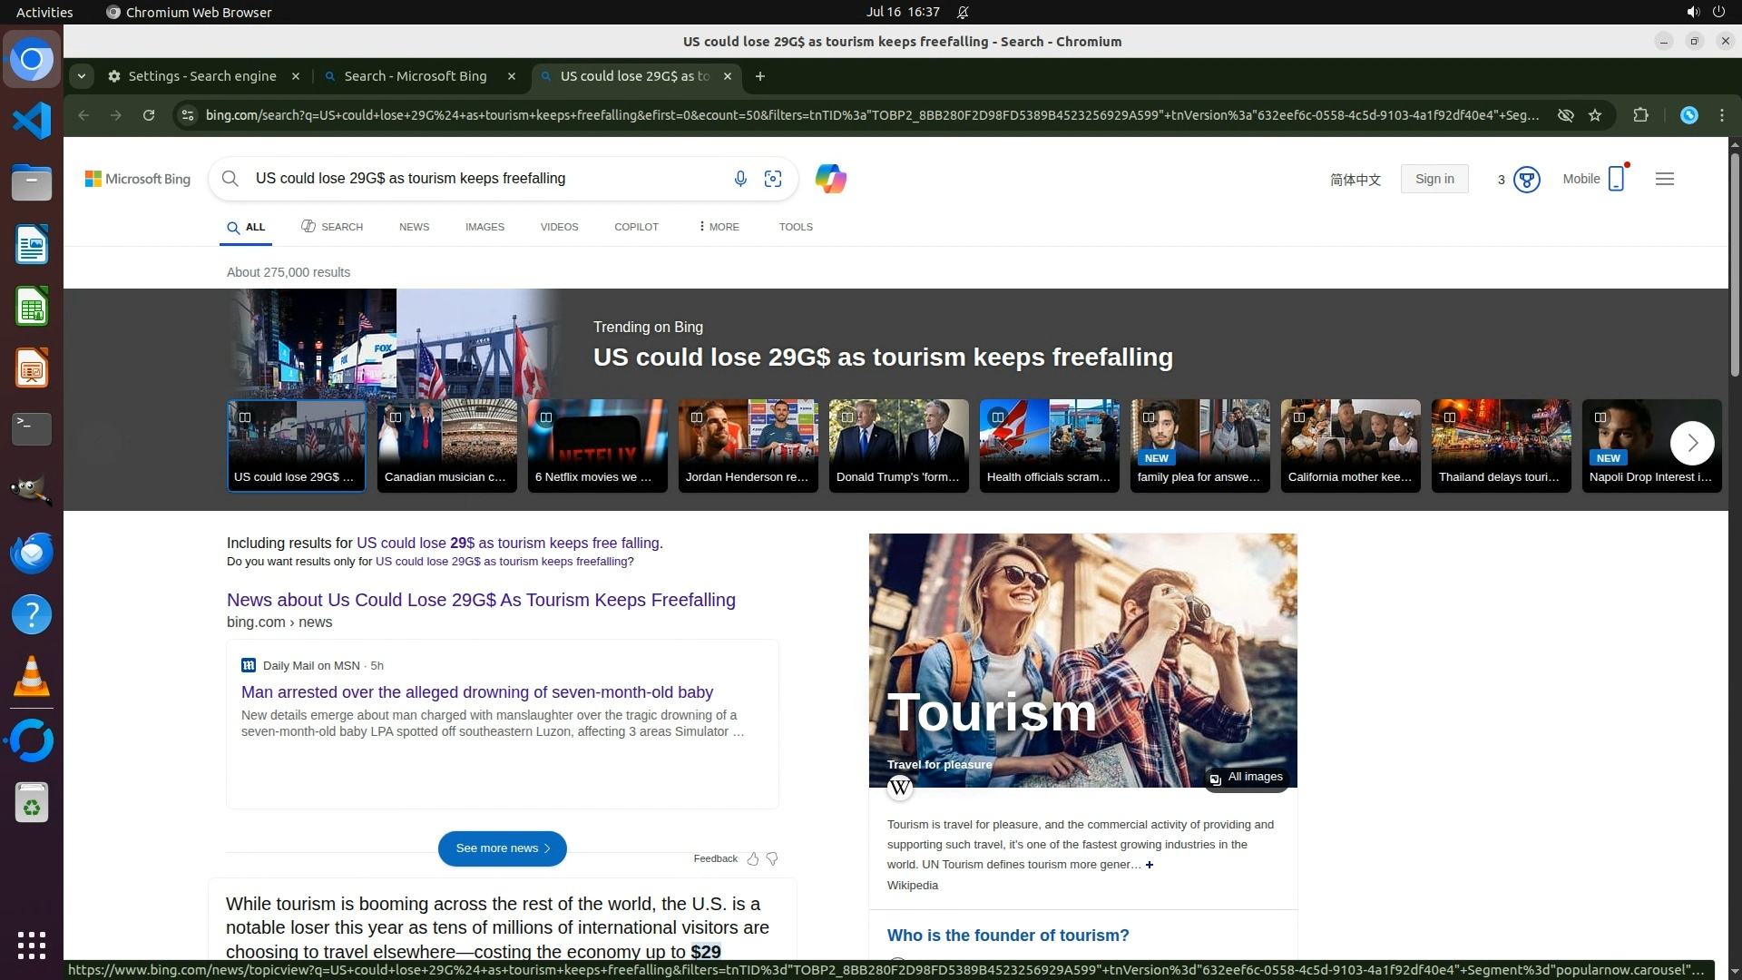Open visual search camera icon
This screenshot has width=1742, height=980.
point(773,179)
